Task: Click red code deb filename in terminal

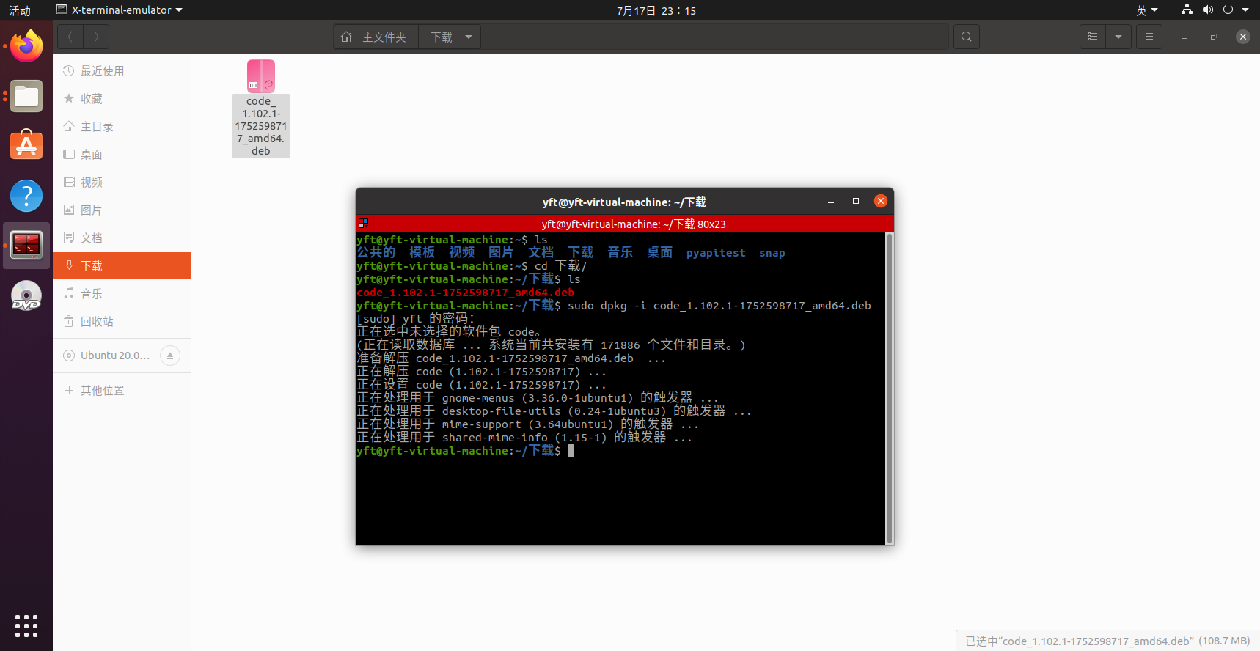Action: 465,293
